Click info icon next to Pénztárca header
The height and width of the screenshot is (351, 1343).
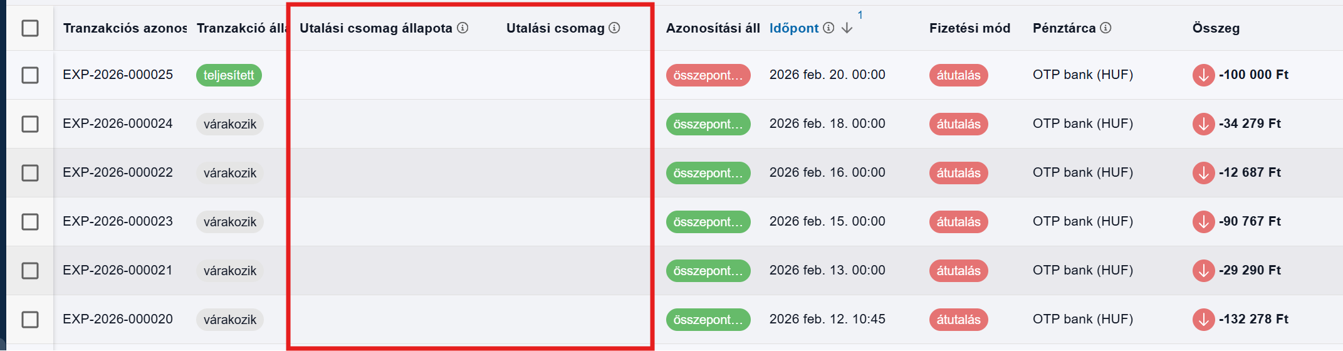tap(1105, 28)
